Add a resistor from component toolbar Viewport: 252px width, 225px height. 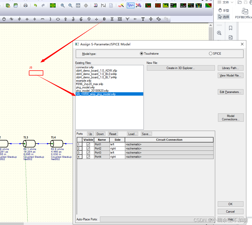click(12, 19)
